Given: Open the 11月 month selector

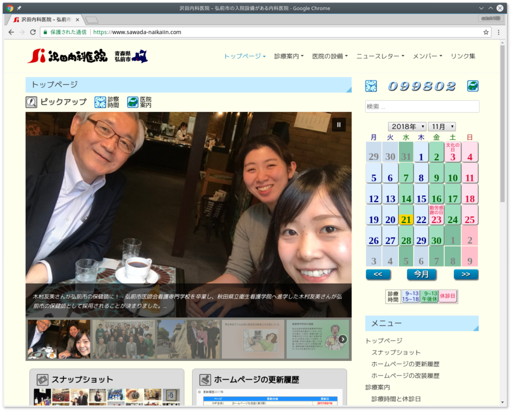Looking at the screenshot, I should click(x=441, y=126).
